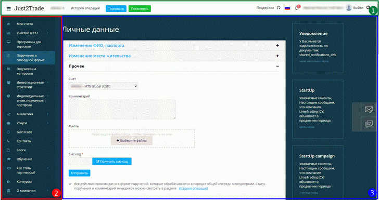Click the user avatar icon
The image size is (379, 200).
pos(349,8)
